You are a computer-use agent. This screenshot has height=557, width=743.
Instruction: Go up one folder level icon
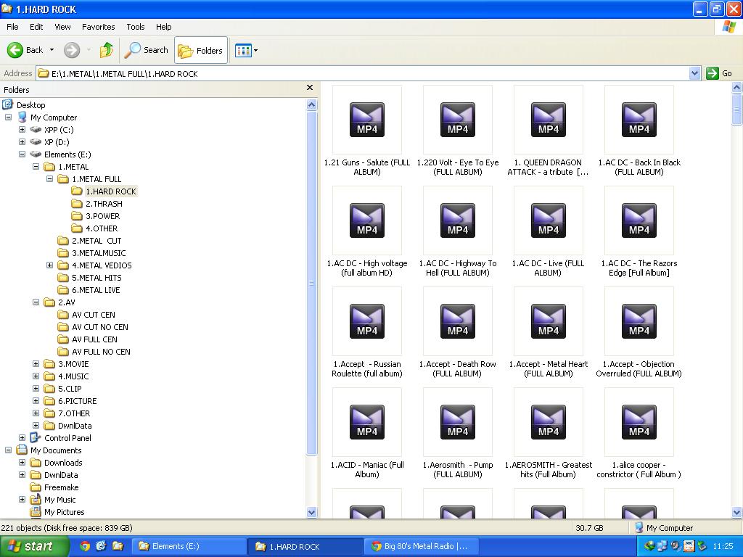pos(107,50)
